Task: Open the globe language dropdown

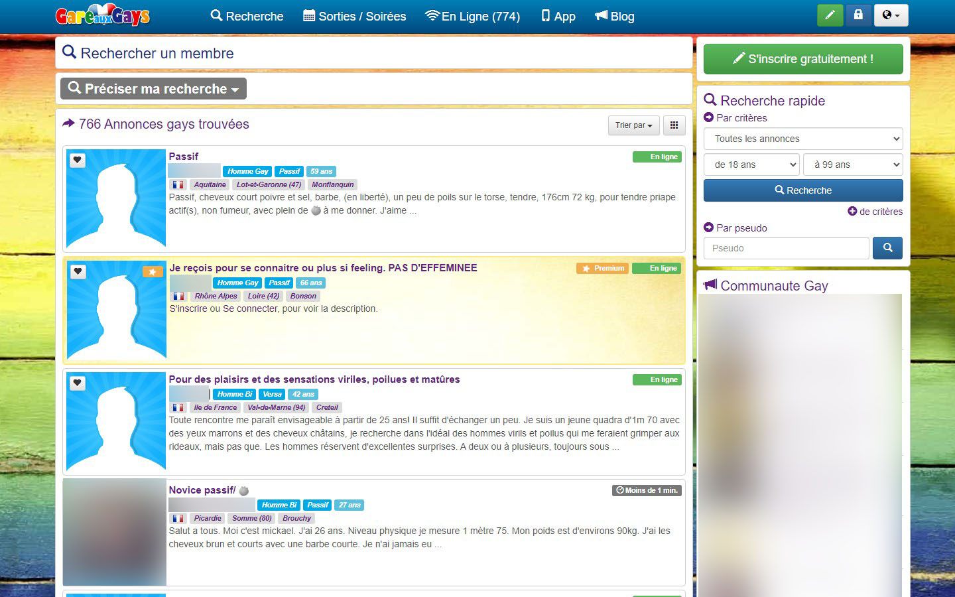Action: (x=891, y=15)
